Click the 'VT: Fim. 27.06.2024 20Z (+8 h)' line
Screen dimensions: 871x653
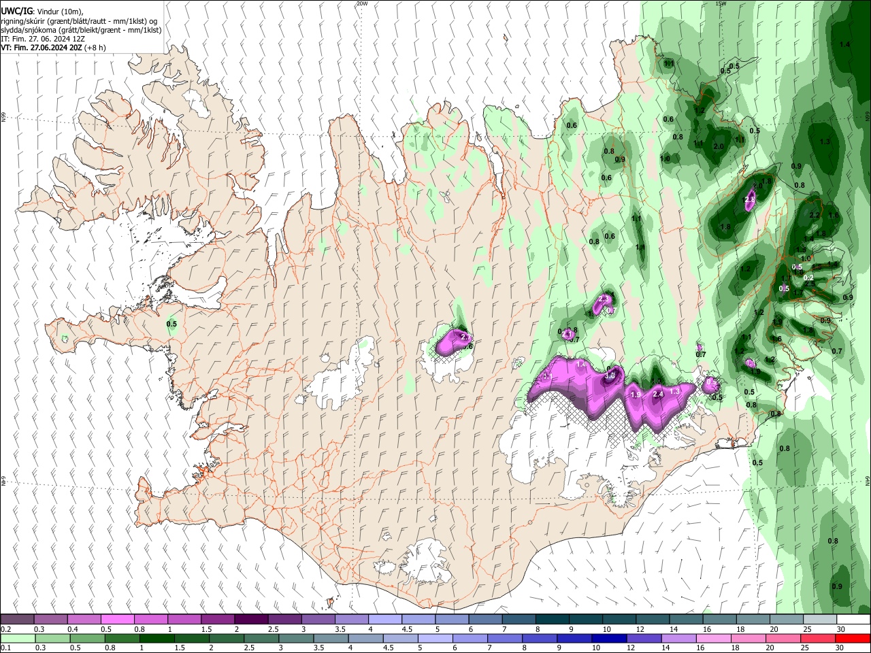[x=53, y=48]
